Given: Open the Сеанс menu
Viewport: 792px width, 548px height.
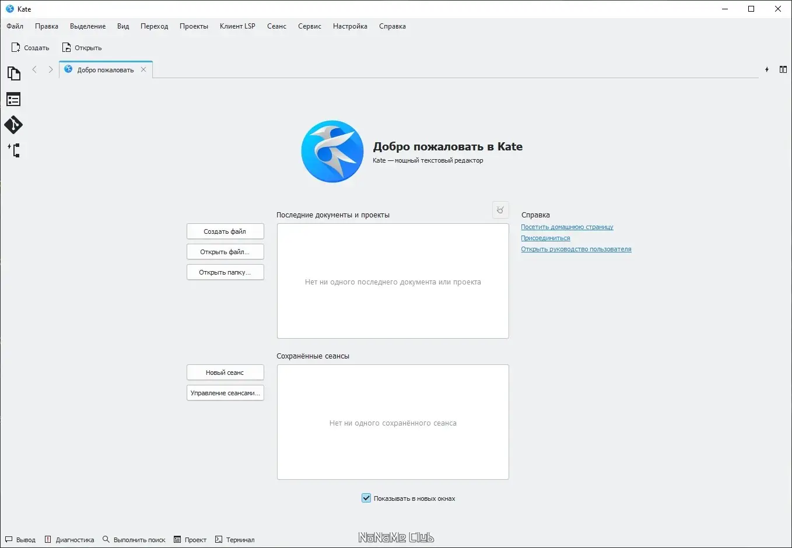Looking at the screenshot, I should pos(276,26).
